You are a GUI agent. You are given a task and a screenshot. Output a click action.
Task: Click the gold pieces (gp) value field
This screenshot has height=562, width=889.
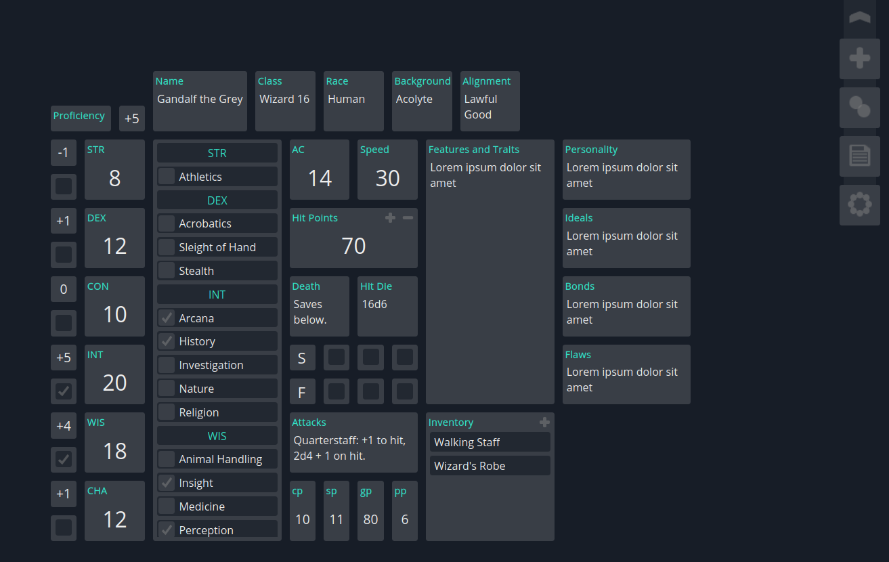pos(370,519)
